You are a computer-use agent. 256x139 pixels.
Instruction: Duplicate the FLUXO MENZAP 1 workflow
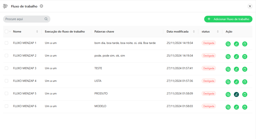pos(228,44)
